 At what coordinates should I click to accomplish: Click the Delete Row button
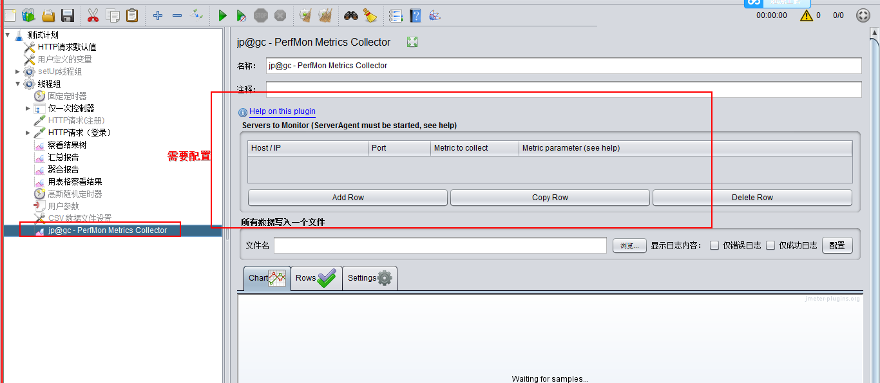pos(752,198)
